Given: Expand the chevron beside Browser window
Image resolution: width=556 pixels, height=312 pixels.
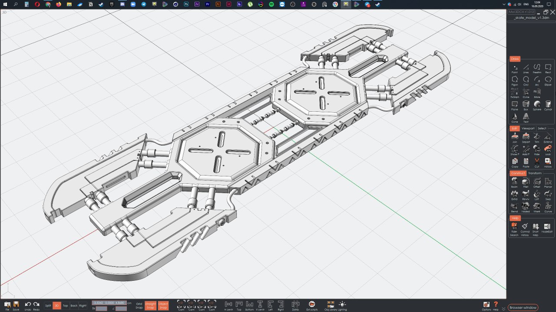Looking at the screenshot, I should tap(503, 308).
